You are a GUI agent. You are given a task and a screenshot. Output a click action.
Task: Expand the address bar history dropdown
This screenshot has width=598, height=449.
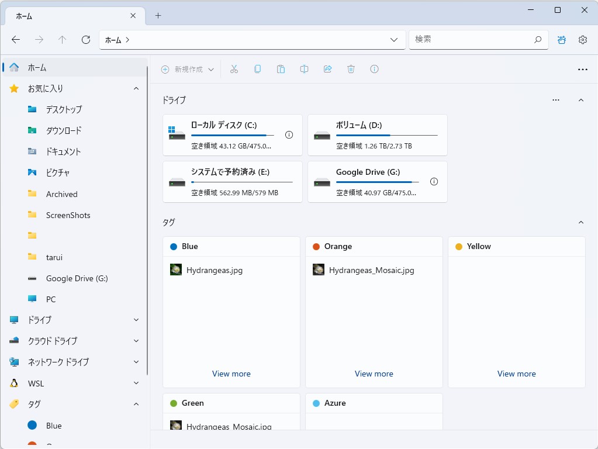pyautogui.click(x=394, y=40)
